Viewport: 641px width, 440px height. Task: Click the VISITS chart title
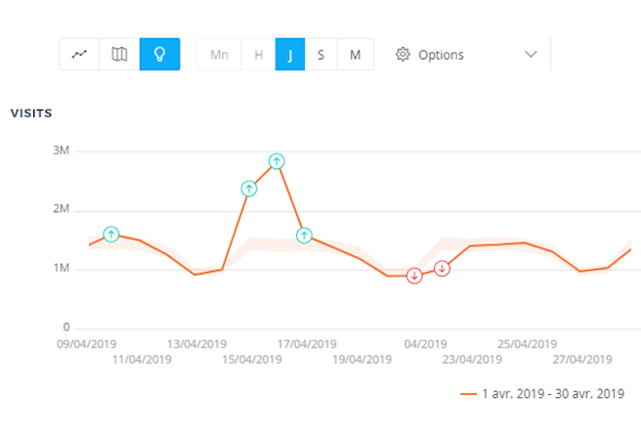click(31, 113)
